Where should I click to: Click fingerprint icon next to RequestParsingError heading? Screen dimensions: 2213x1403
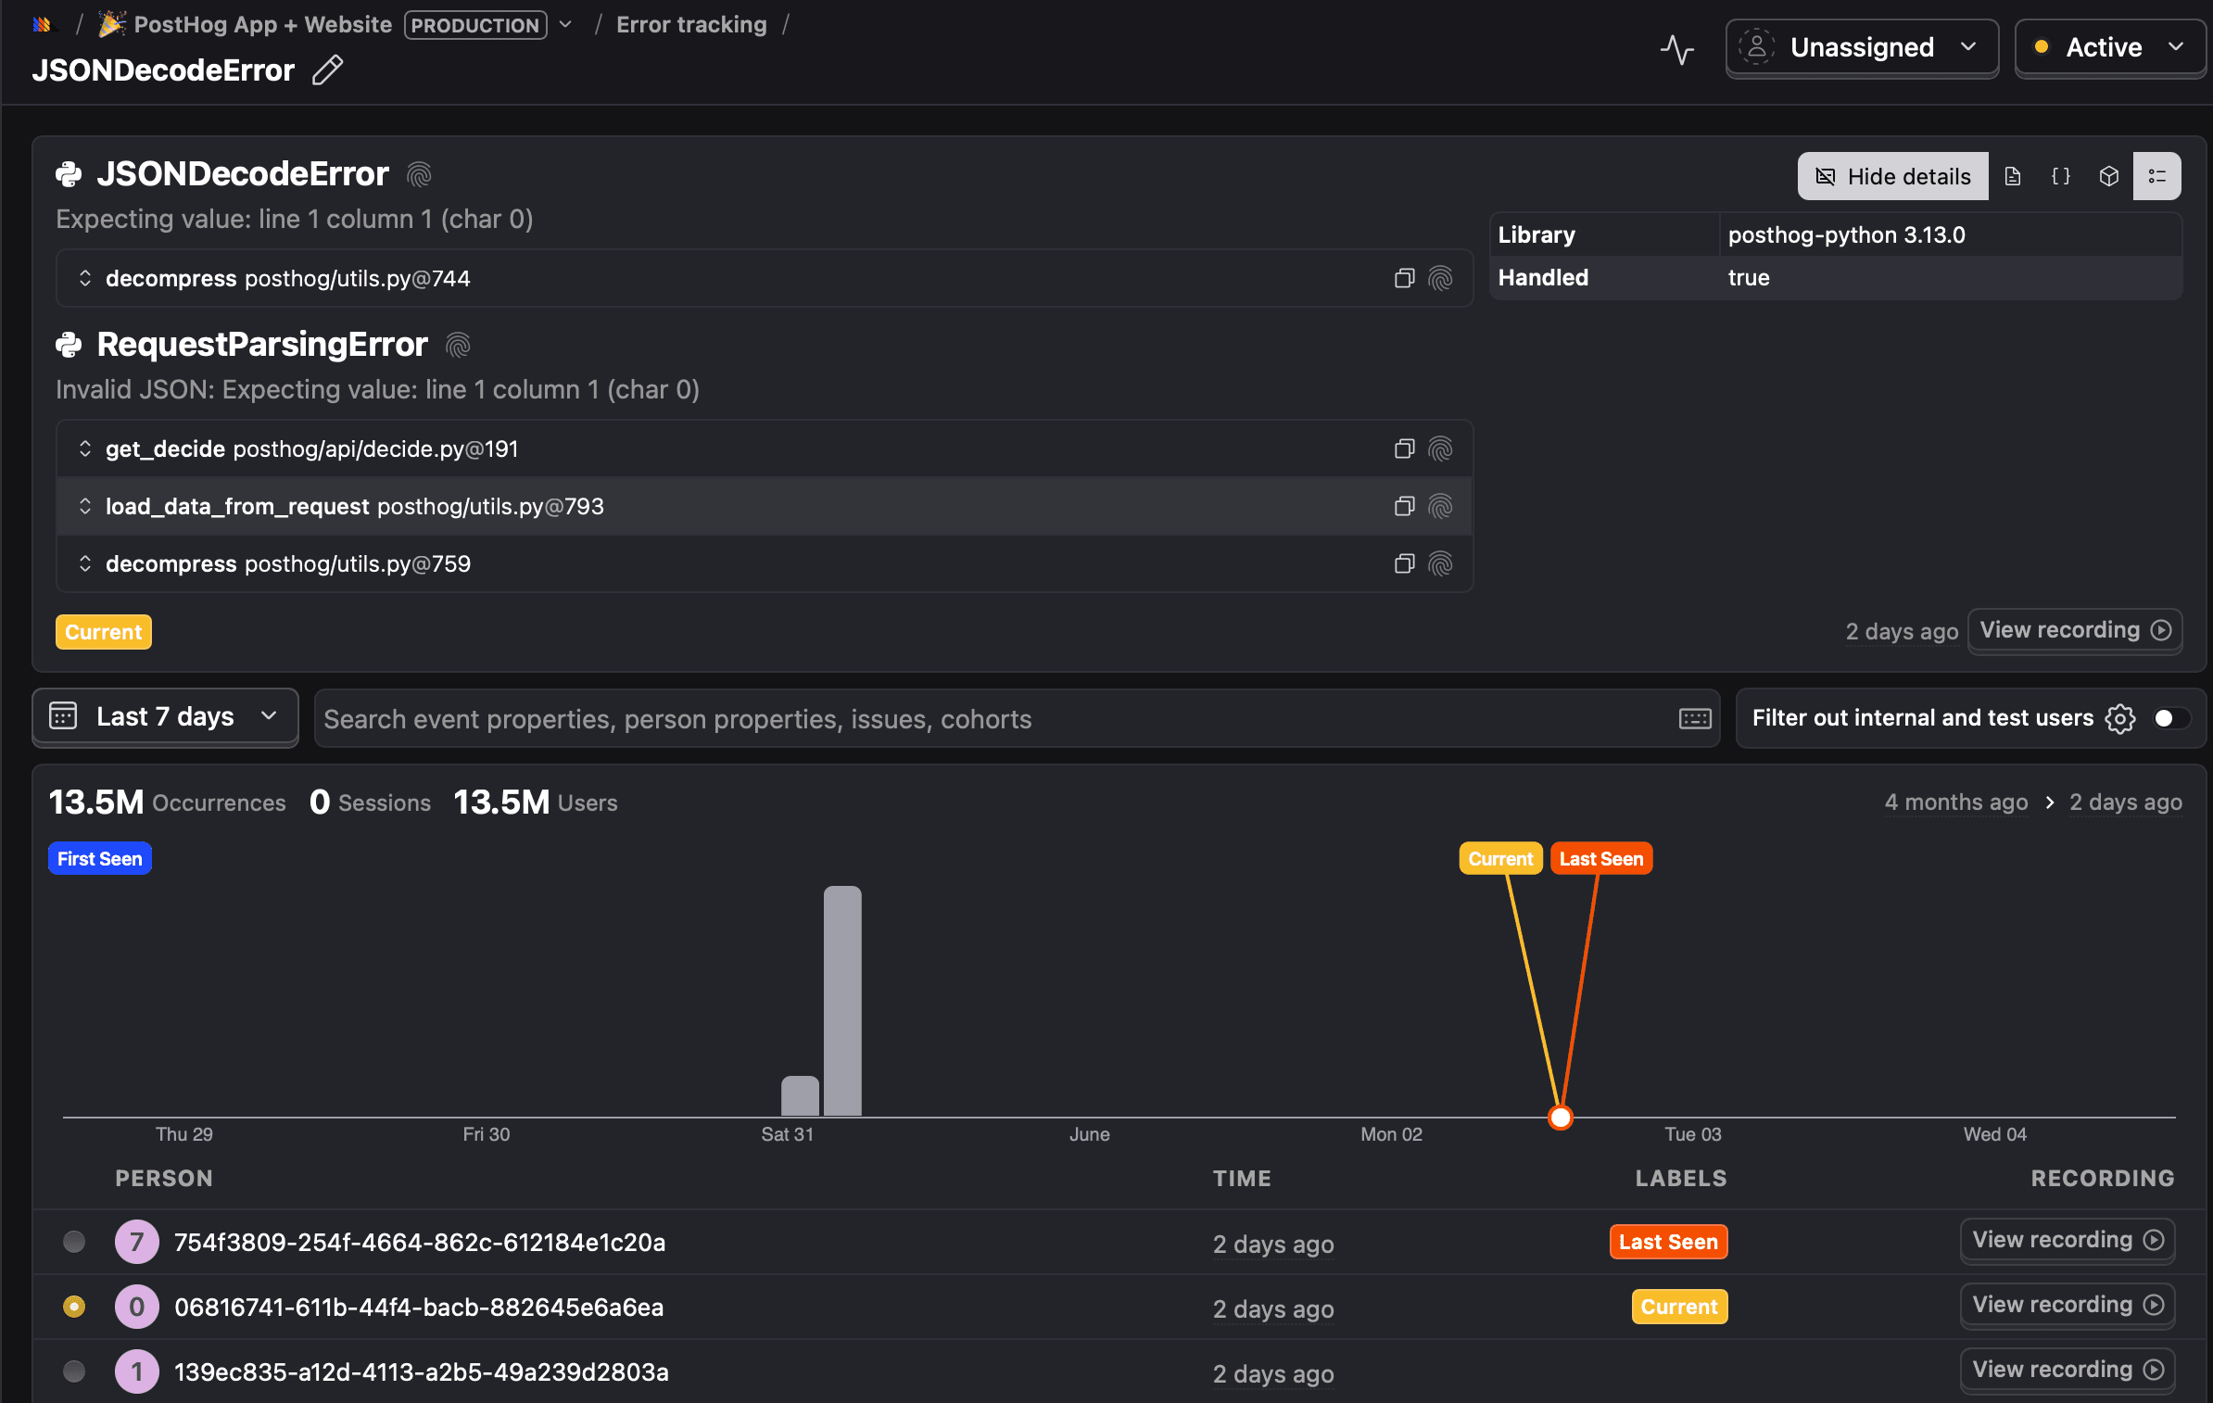coord(458,345)
